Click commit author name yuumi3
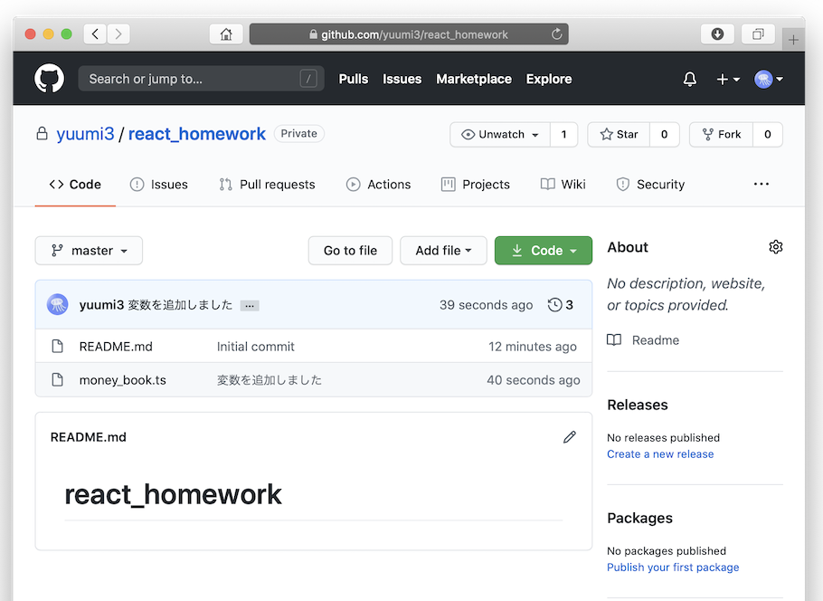The width and height of the screenshot is (823, 601). pyautogui.click(x=101, y=305)
